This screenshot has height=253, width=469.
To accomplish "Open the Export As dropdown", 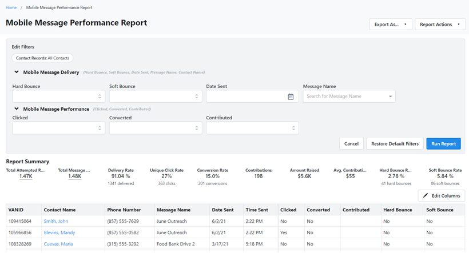I will pyautogui.click(x=391, y=24).
